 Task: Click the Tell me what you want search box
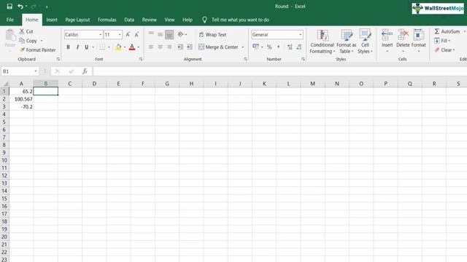click(x=240, y=20)
